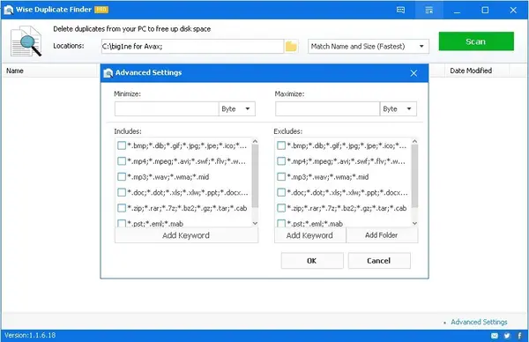Viewport: 529px width, 342px height.
Task: Close the Advanced Settings dialog
Action: point(414,73)
